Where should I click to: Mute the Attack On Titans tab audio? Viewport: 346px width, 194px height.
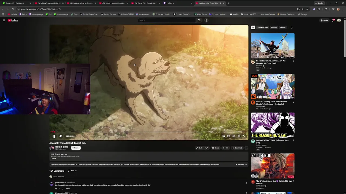[221, 3]
